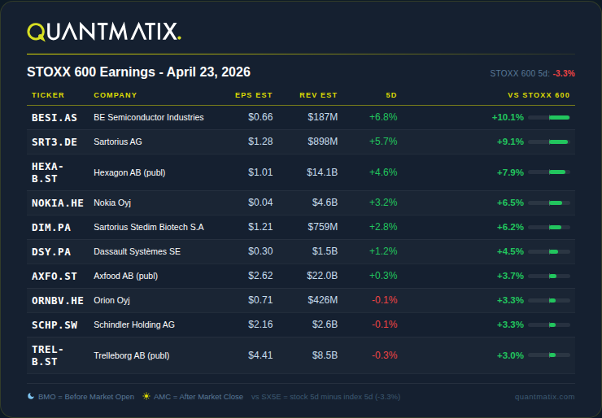Click the $898M revenue estimate
This screenshot has width=602, height=418.
point(322,142)
